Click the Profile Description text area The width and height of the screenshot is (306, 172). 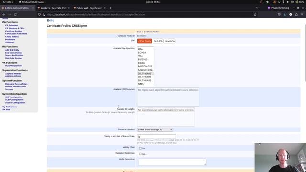(172, 162)
